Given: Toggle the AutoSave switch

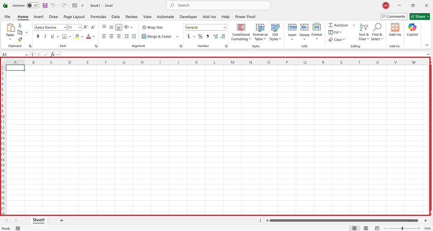Looking at the screenshot, I should click(33, 5).
